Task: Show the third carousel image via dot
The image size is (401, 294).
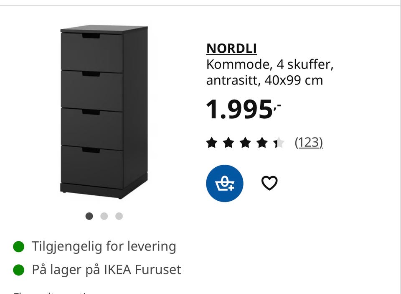Action: tap(119, 216)
